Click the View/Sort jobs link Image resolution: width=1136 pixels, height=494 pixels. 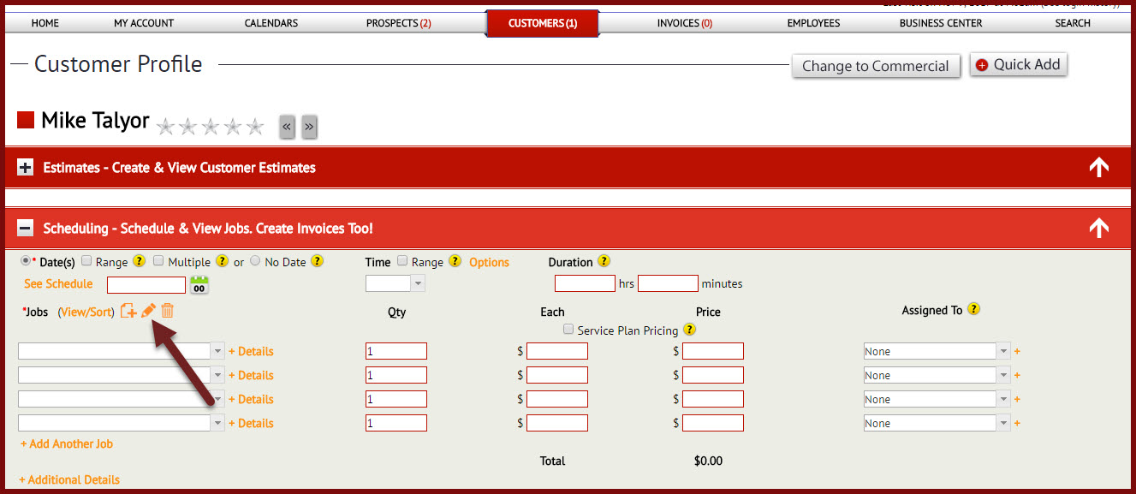pyautogui.click(x=86, y=312)
